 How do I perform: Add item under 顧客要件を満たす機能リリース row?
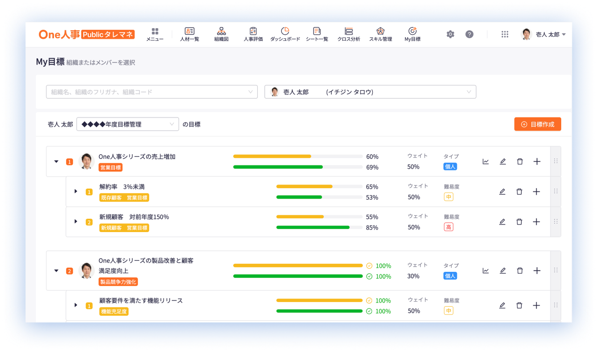(536, 305)
